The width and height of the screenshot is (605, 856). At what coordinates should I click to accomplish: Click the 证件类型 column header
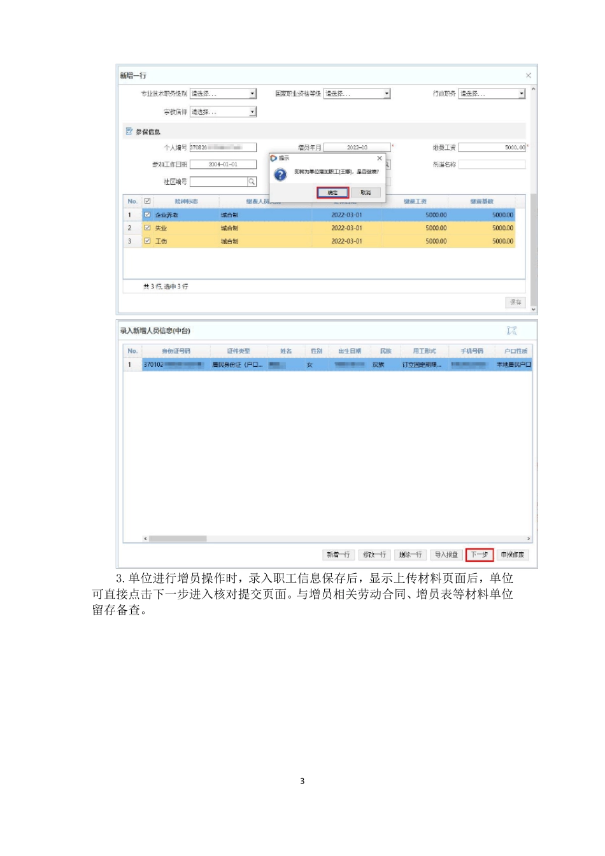coord(239,351)
